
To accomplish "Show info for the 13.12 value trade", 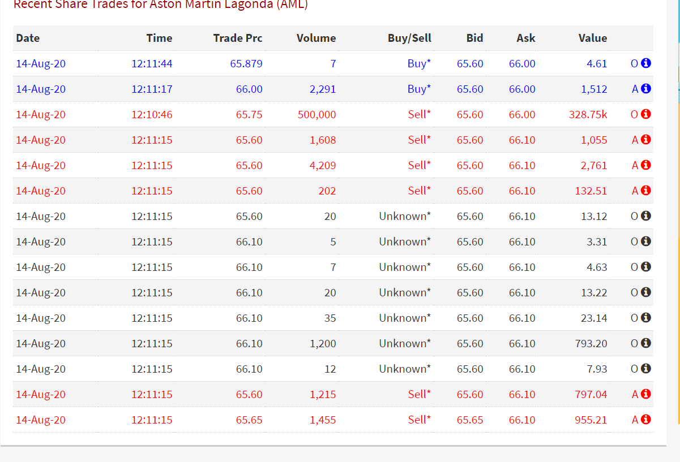I will (645, 216).
